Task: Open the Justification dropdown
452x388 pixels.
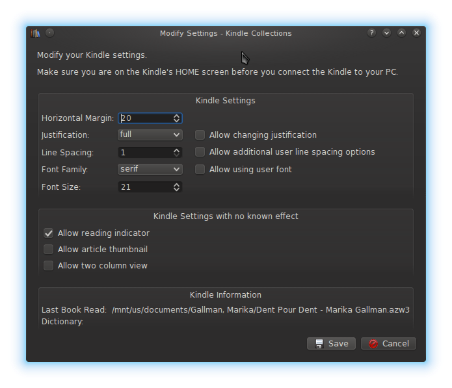Action: click(150, 135)
